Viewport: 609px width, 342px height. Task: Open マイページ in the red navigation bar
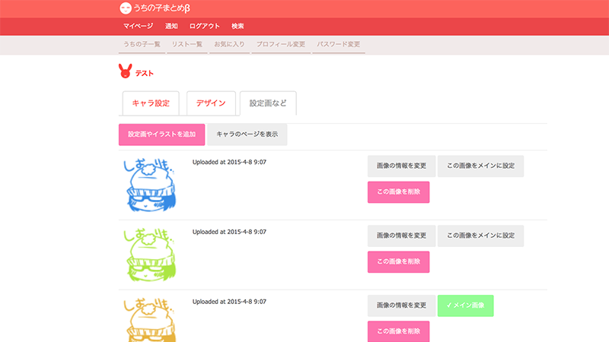coord(138,26)
